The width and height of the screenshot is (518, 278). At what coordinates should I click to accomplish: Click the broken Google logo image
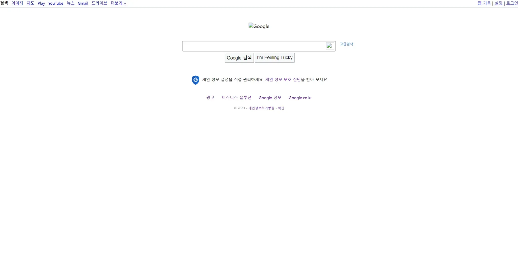coord(259,26)
